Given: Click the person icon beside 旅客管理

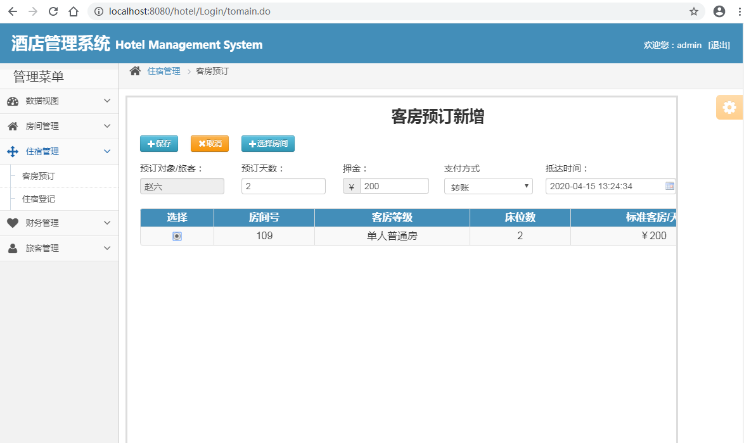Looking at the screenshot, I should [13, 248].
